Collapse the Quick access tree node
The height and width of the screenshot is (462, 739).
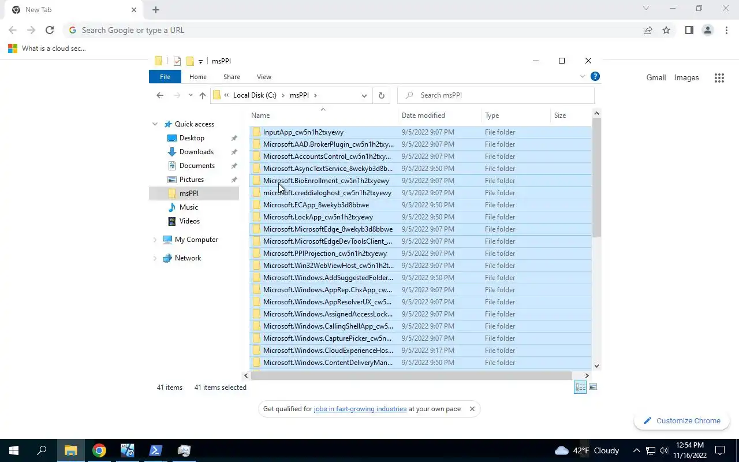click(x=155, y=124)
